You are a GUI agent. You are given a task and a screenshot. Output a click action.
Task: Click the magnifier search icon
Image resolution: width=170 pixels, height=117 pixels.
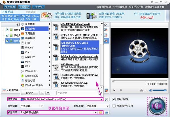click(101, 93)
